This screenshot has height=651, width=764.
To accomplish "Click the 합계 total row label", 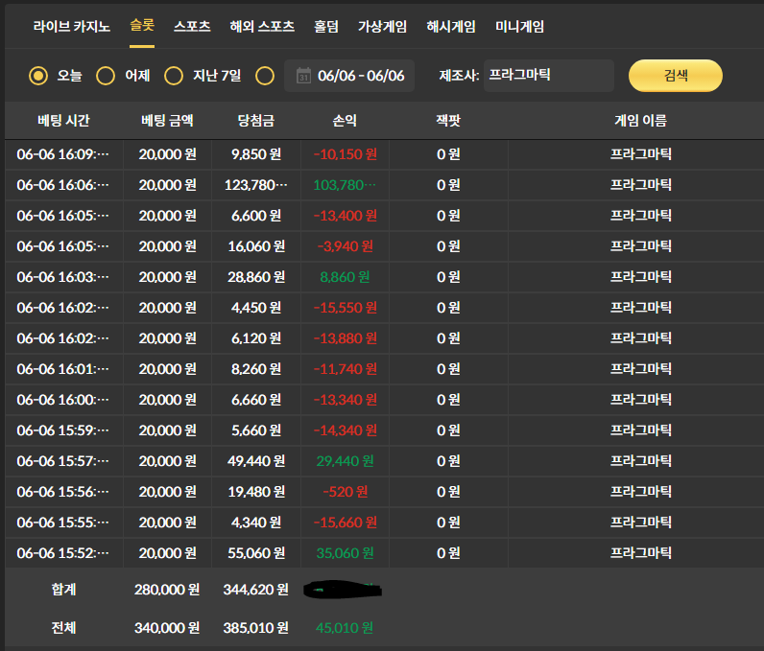I will click(64, 590).
